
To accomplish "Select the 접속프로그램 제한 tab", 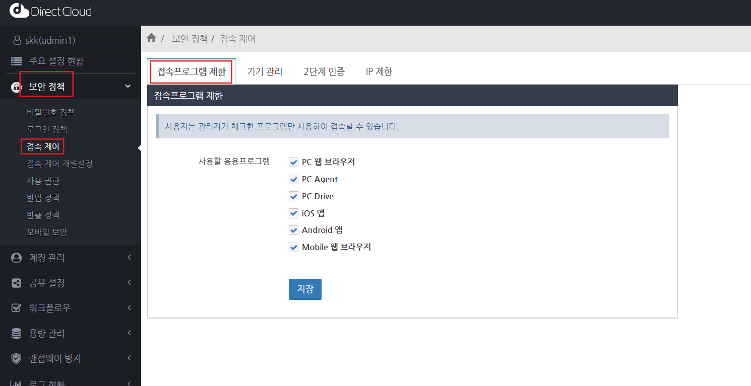I will point(192,71).
